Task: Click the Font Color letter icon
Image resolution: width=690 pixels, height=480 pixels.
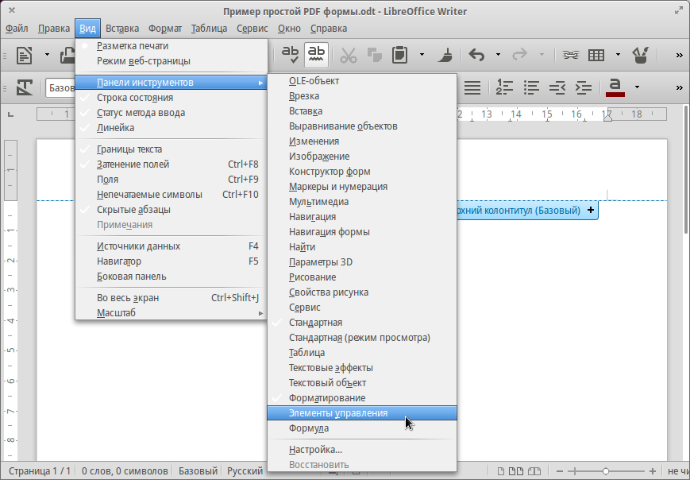Action: click(615, 87)
